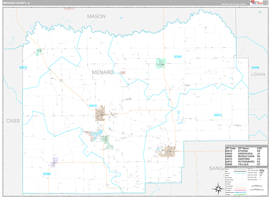Click the blue Interstate Highways legend swatch
Screen dimensions: 271x197
coord(240,192)
